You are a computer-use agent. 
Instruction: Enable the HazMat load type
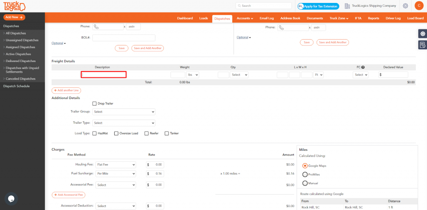click(x=95, y=133)
